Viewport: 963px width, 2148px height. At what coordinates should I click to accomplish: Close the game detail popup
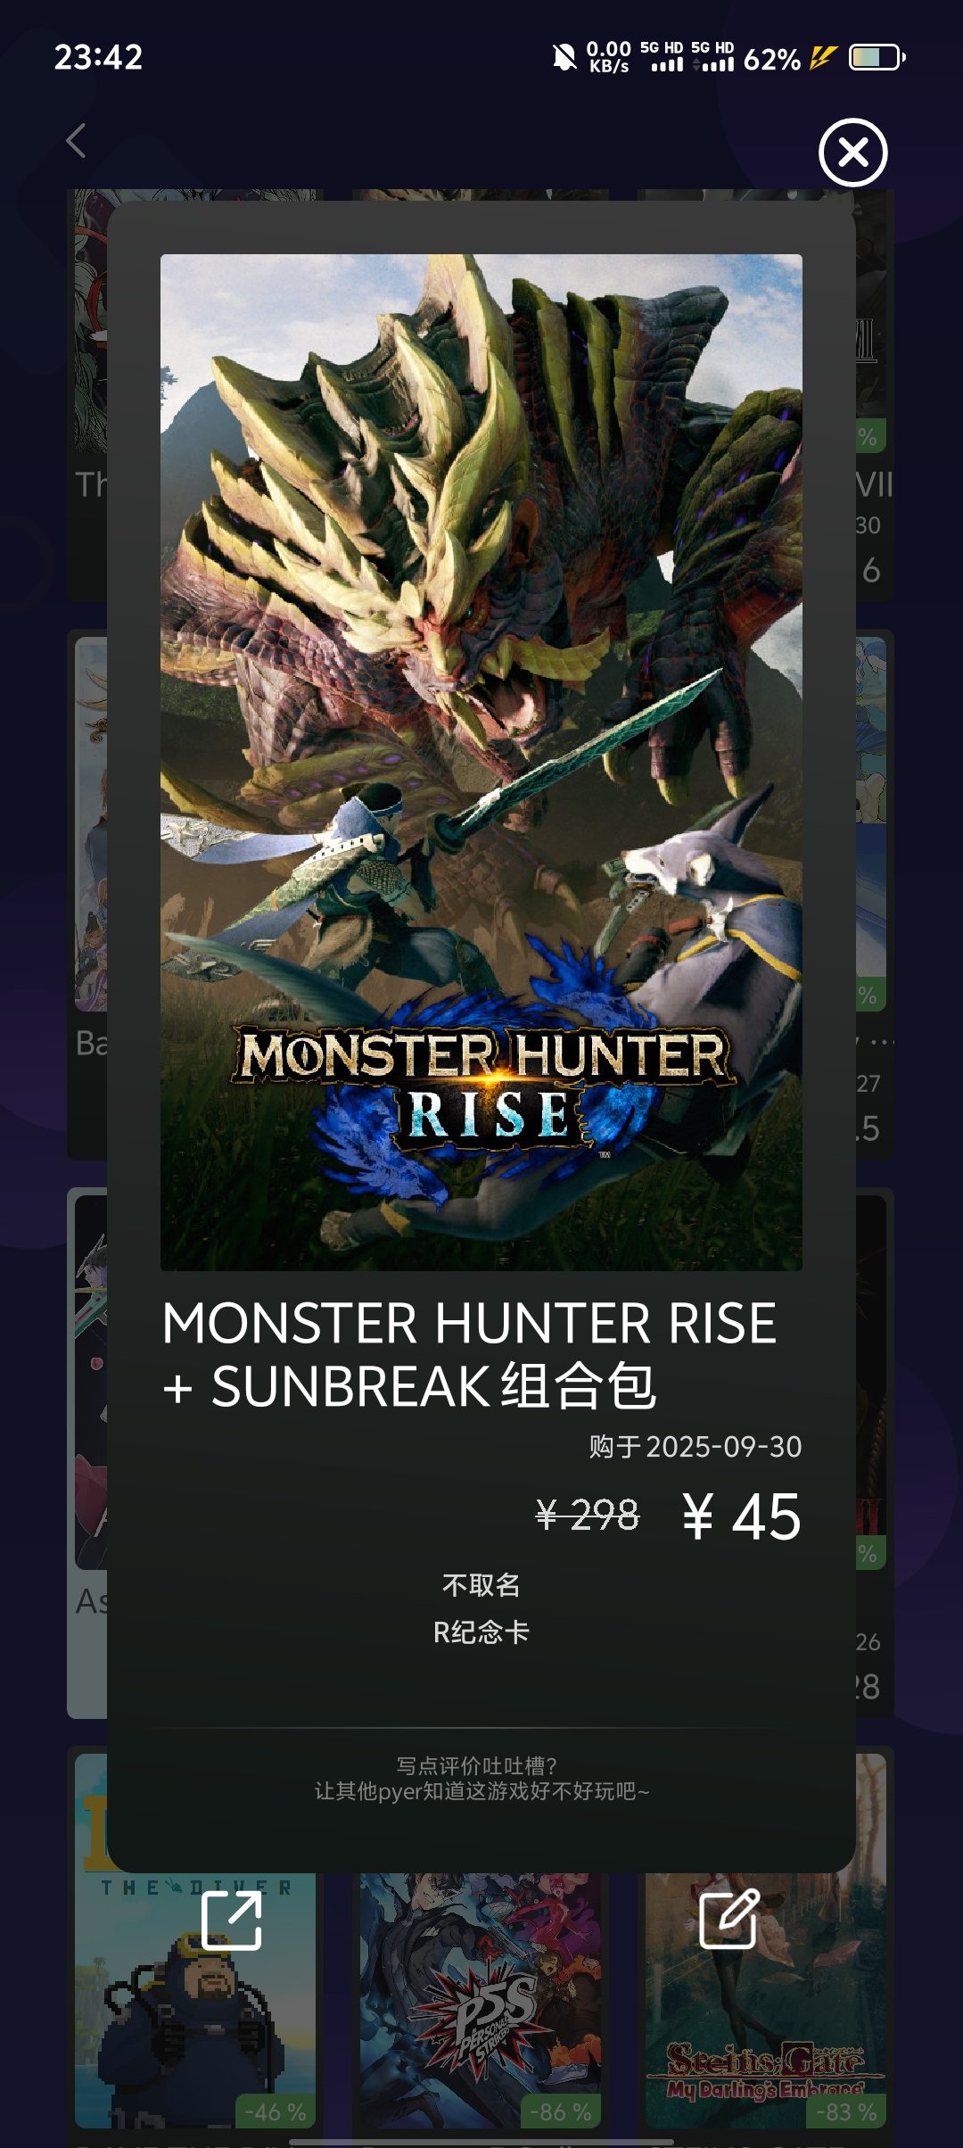pos(853,153)
